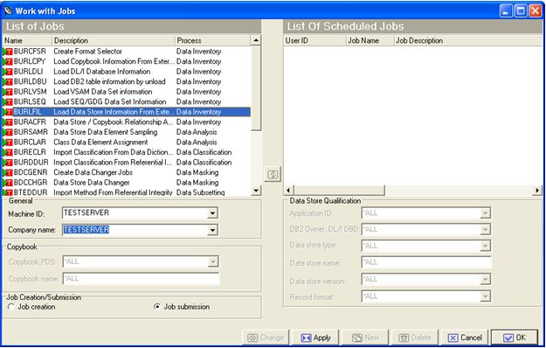Select the Create Data Changer Jobs row

coord(127,173)
